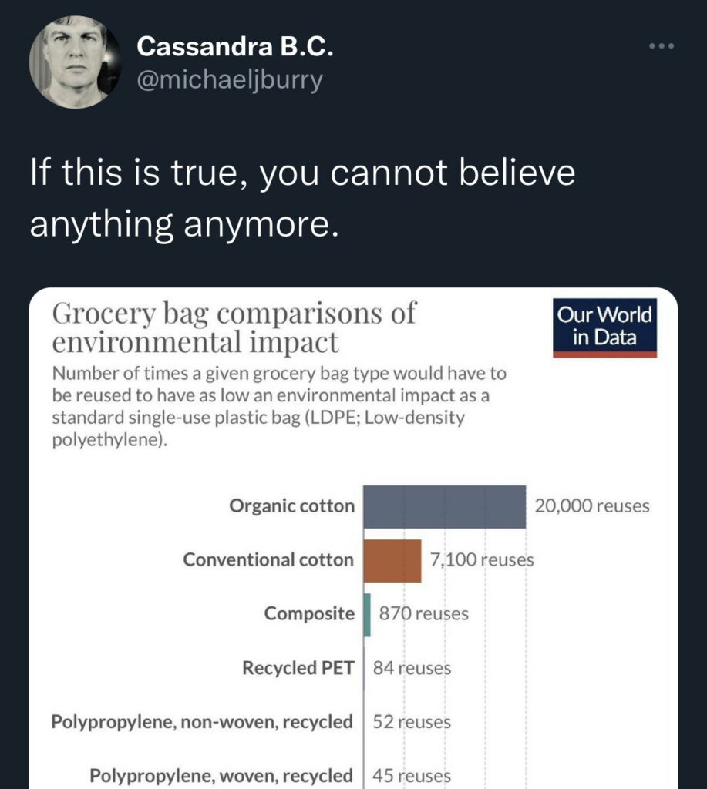The height and width of the screenshot is (789, 707).
Task: Click the slate Organic cotton bar
Action: tap(445, 506)
